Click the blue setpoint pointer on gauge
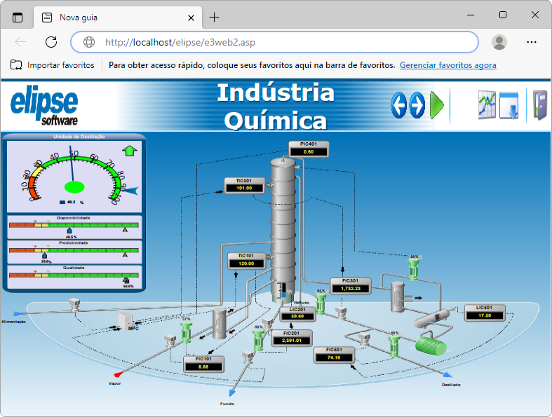552x417 pixels. click(x=130, y=191)
